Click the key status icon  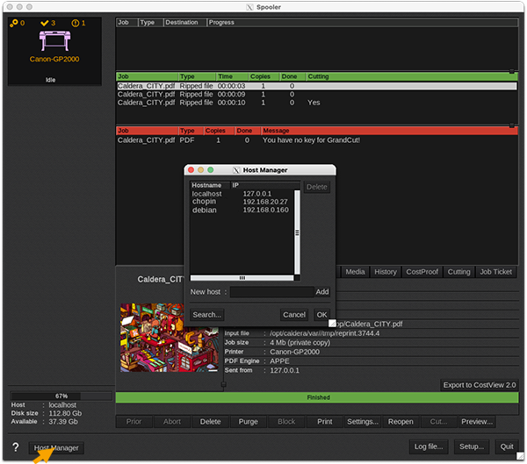tap(14, 23)
